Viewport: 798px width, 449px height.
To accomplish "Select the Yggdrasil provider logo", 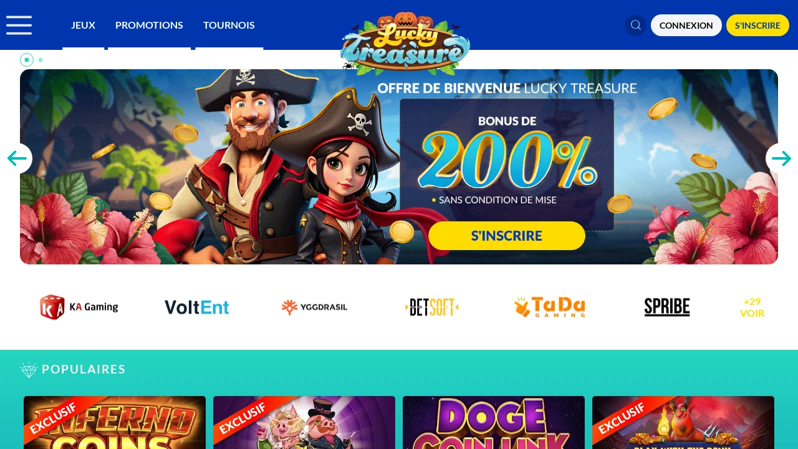I will point(314,307).
